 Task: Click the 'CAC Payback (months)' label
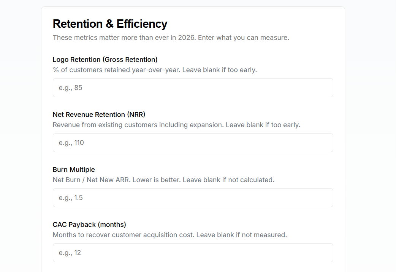click(89, 225)
